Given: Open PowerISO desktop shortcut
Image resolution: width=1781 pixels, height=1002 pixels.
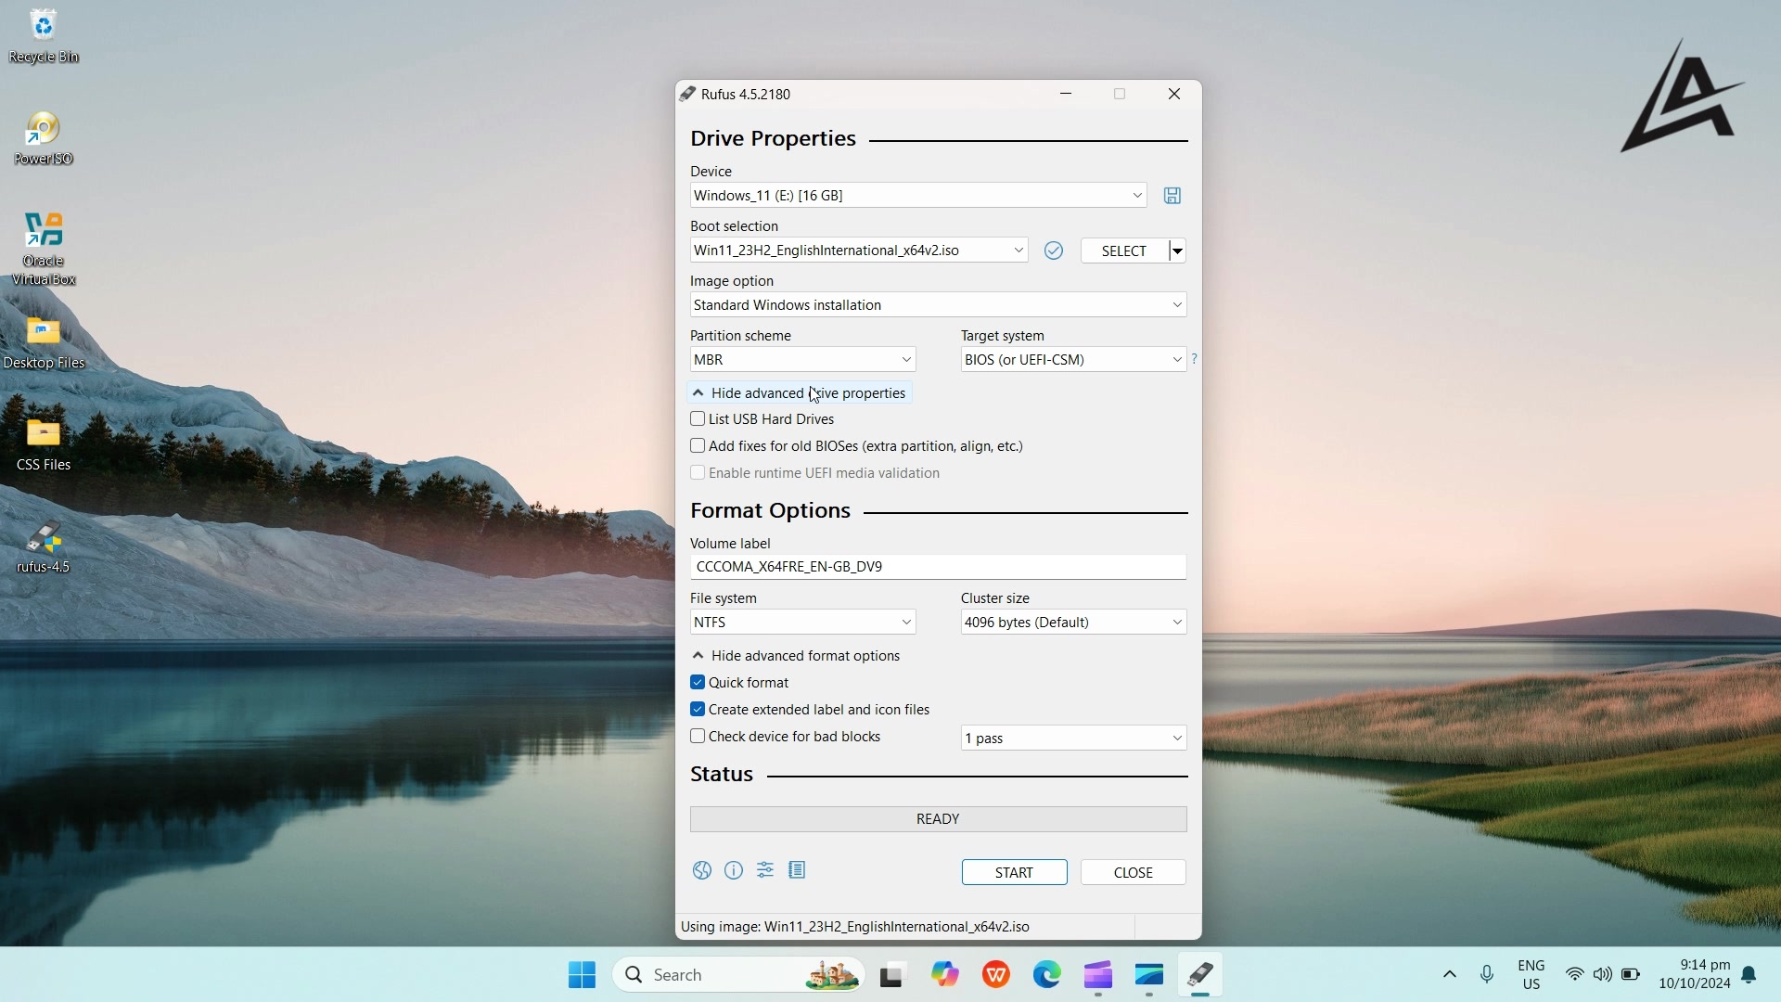Looking at the screenshot, I should [44, 139].
